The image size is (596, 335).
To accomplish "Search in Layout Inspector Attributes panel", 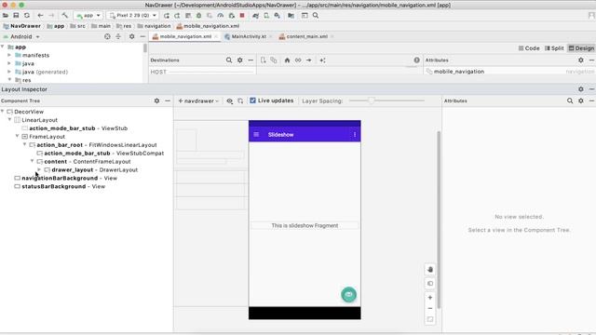I will (x=570, y=100).
